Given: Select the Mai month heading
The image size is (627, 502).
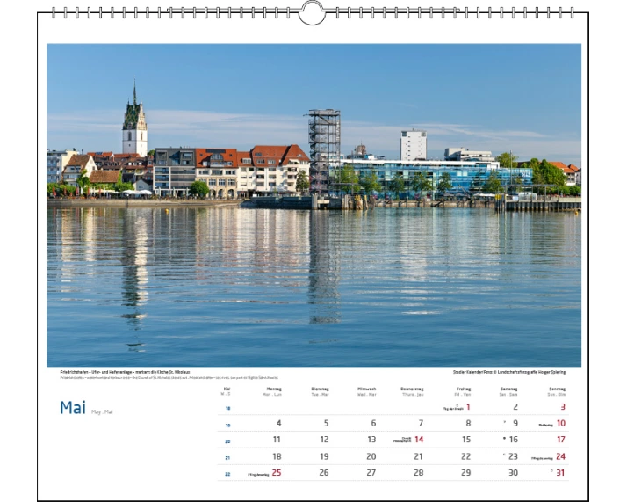Looking at the screenshot, I should point(73,407).
